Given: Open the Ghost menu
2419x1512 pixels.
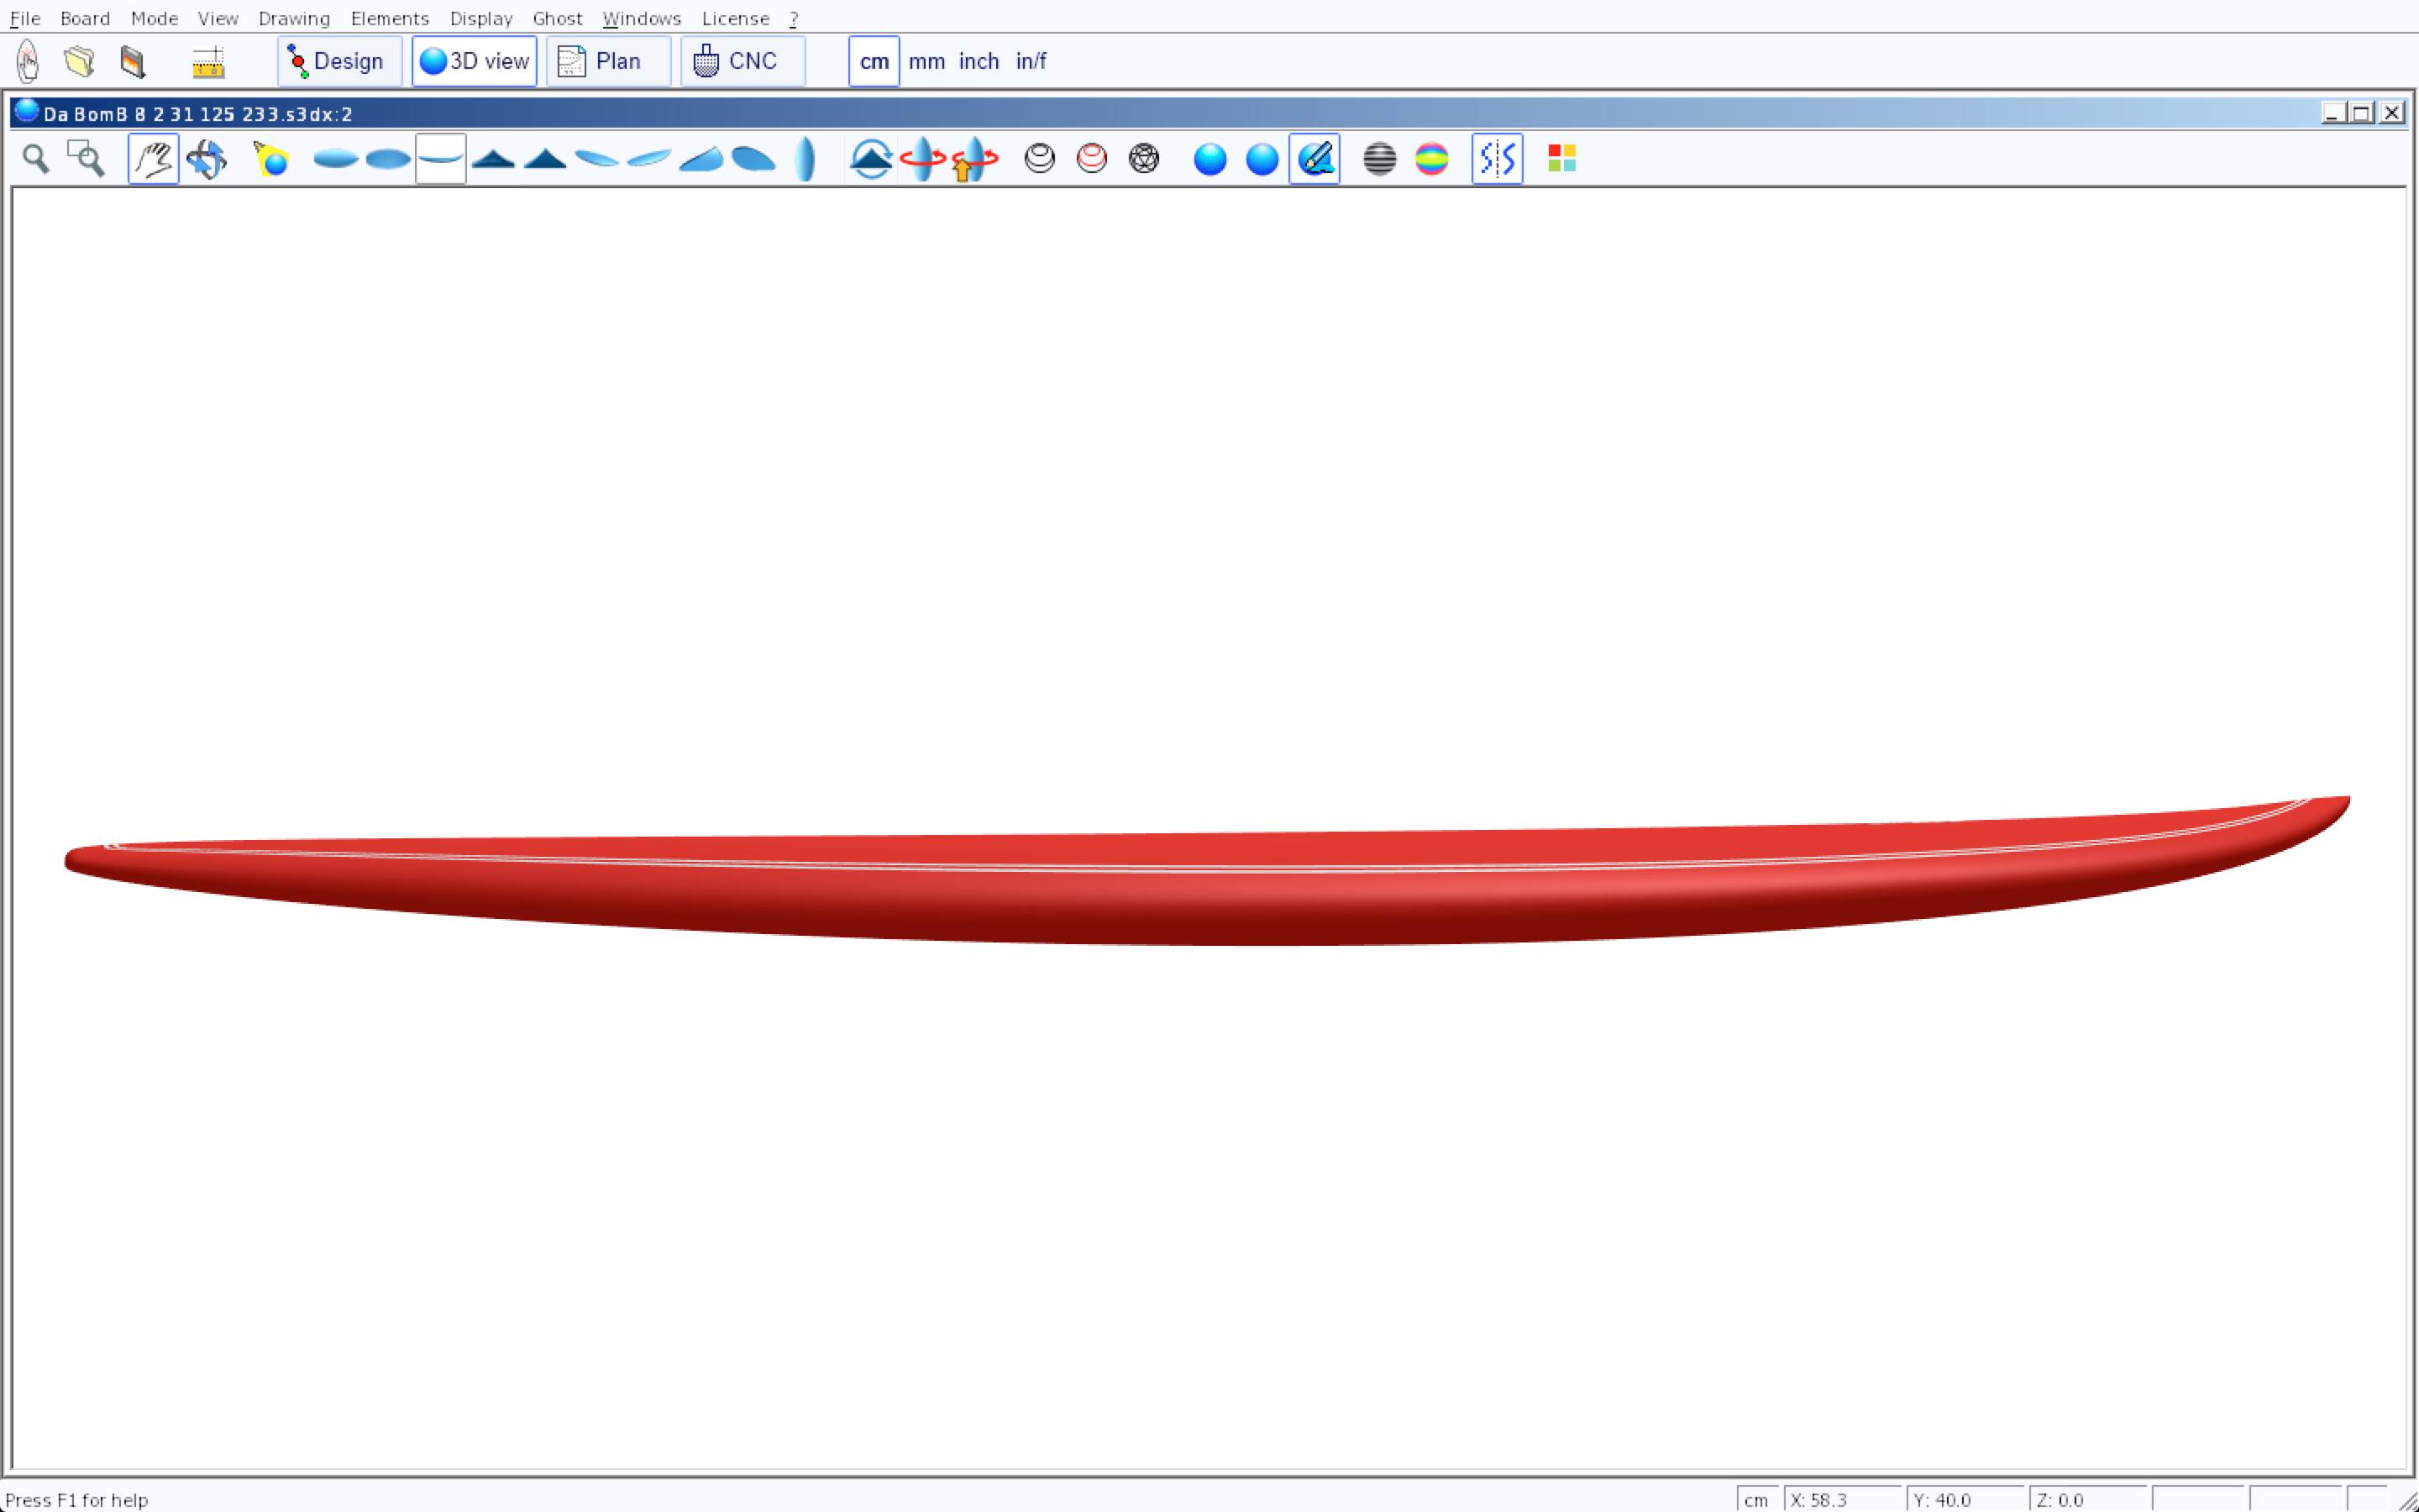Looking at the screenshot, I should 557,19.
